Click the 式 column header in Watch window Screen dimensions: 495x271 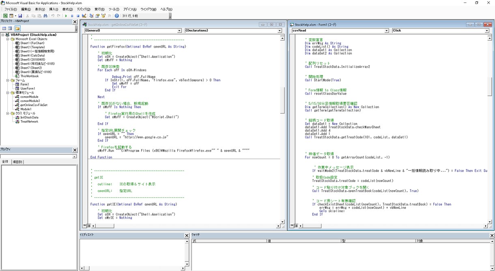coord(229,241)
